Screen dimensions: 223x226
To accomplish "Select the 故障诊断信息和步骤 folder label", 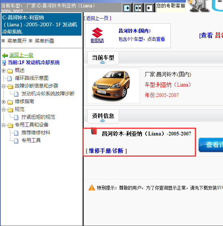I will tap(36, 86).
